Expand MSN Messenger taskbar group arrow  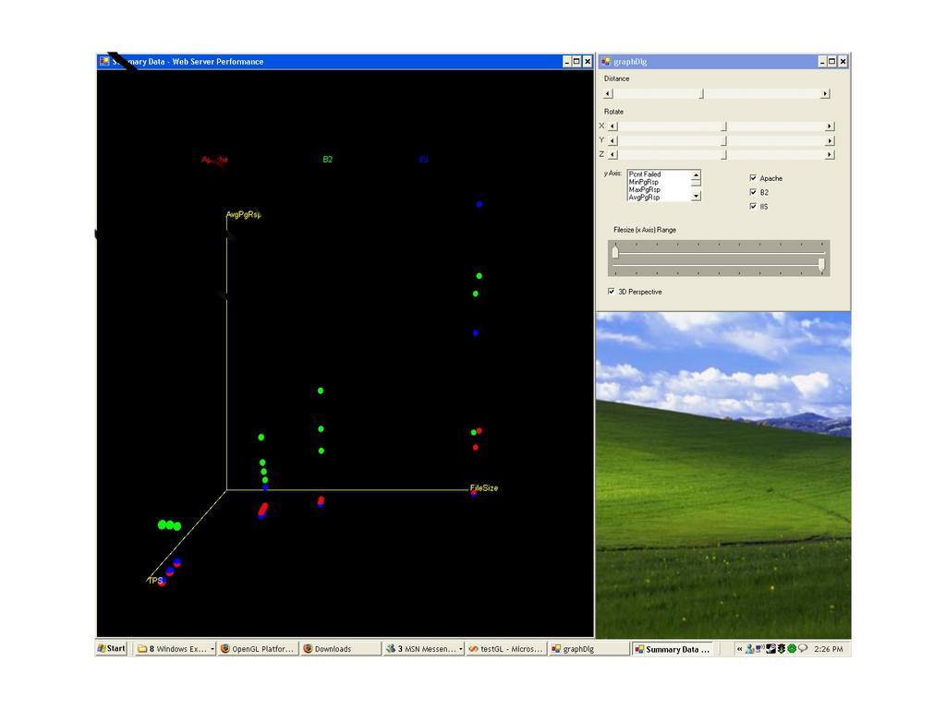pyautogui.click(x=461, y=649)
